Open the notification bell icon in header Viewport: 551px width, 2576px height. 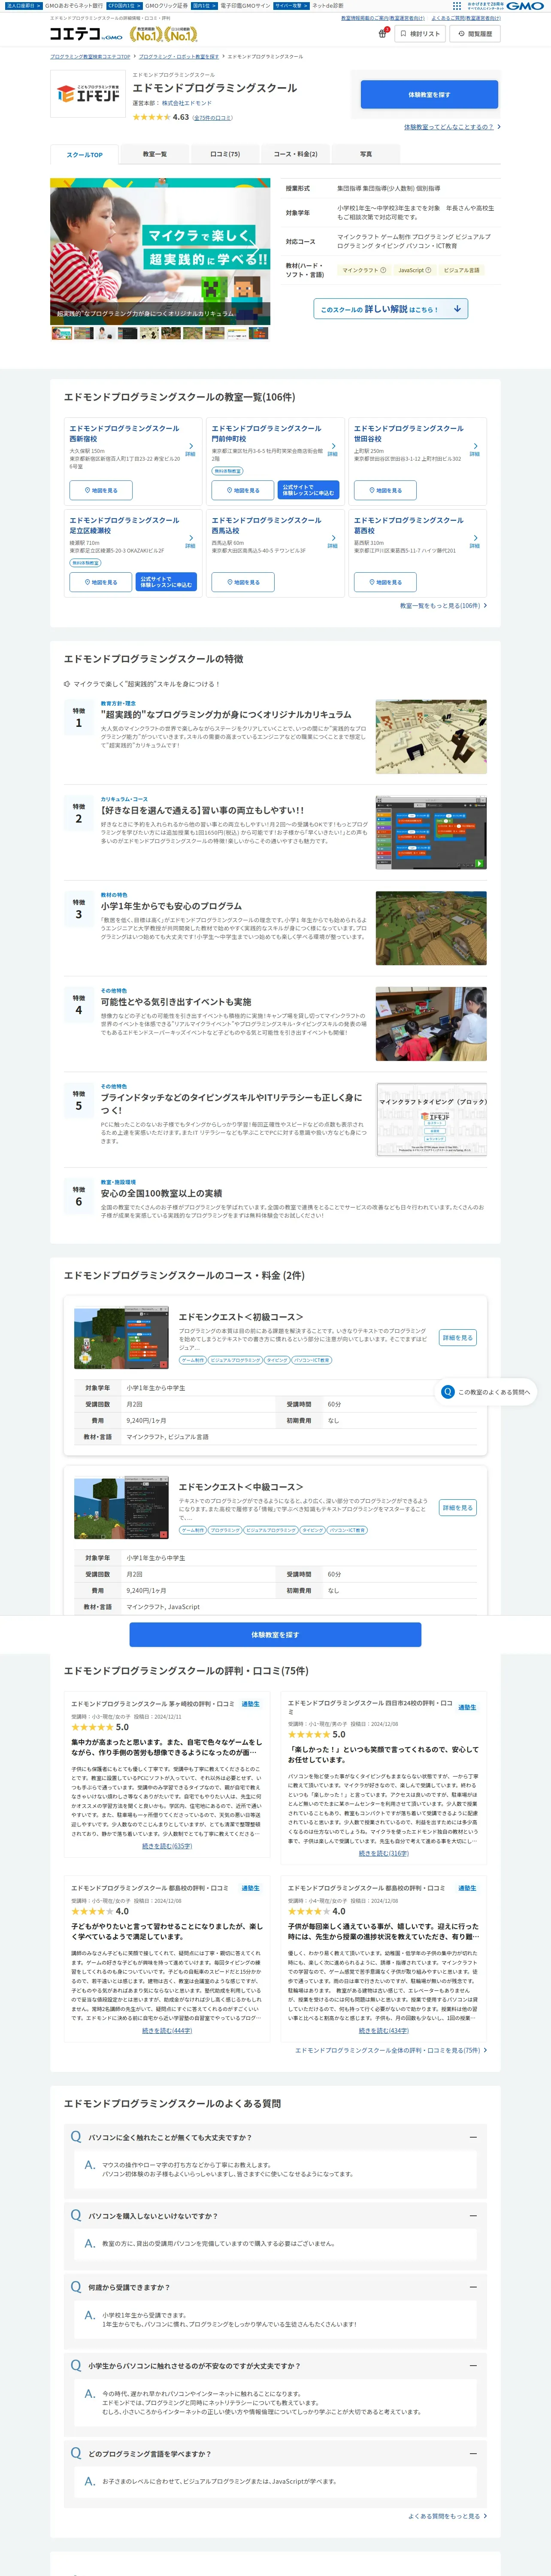coord(383,34)
